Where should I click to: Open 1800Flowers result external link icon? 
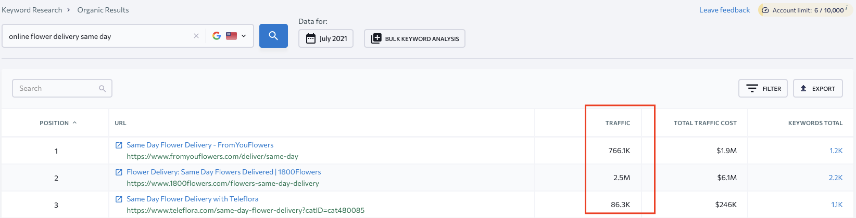[x=119, y=172]
